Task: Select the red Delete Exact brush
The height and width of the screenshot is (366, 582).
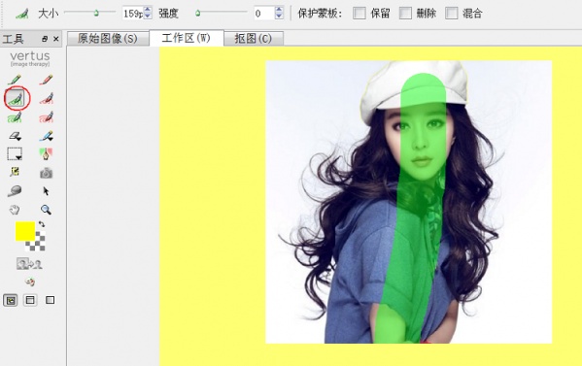Action: point(46,80)
